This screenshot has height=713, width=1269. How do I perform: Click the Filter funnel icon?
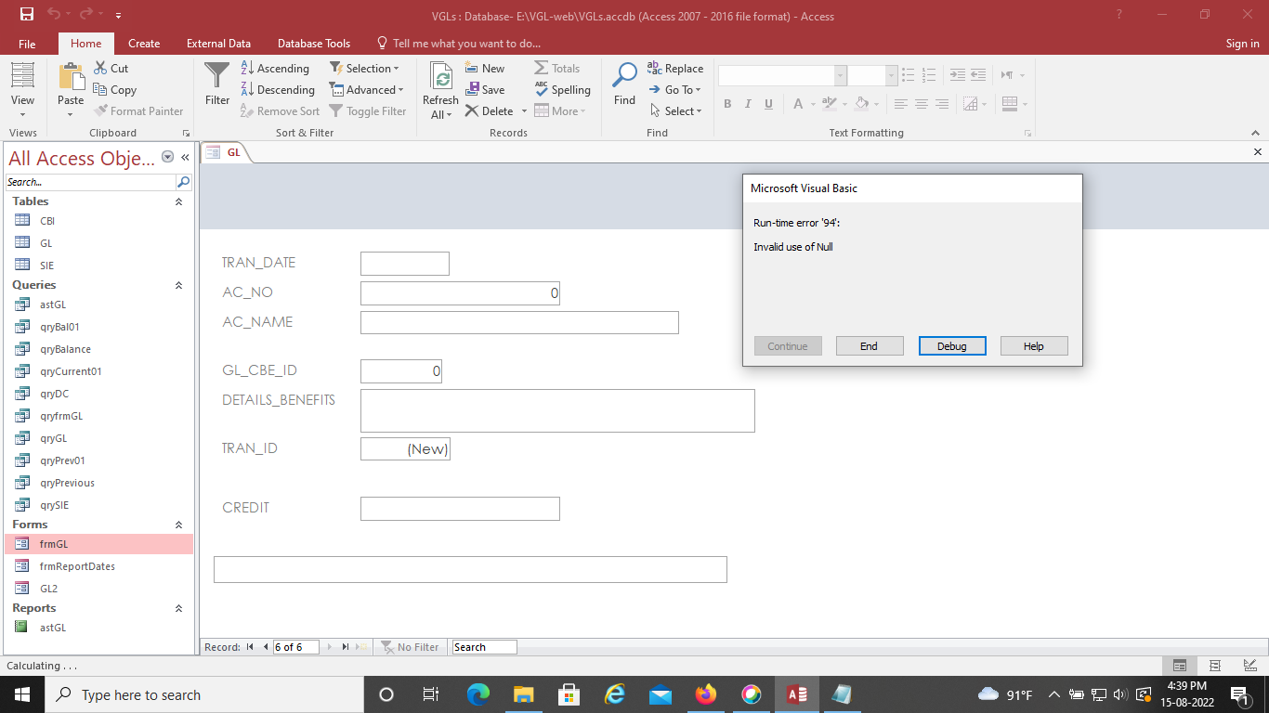[216, 76]
